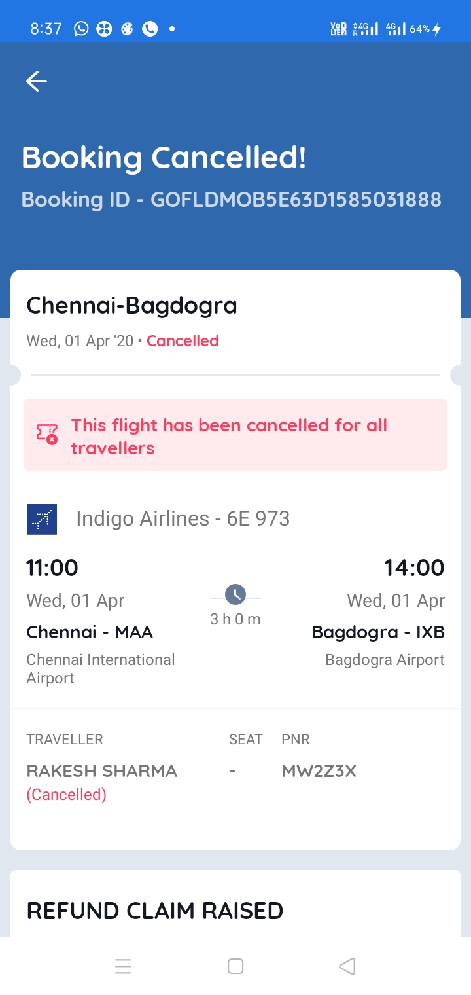
Task: Tap the cancelled ticket icon
Action: (x=47, y=434)
